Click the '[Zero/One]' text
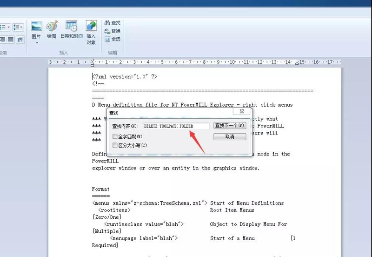372x257 pixels. point(107,217)
